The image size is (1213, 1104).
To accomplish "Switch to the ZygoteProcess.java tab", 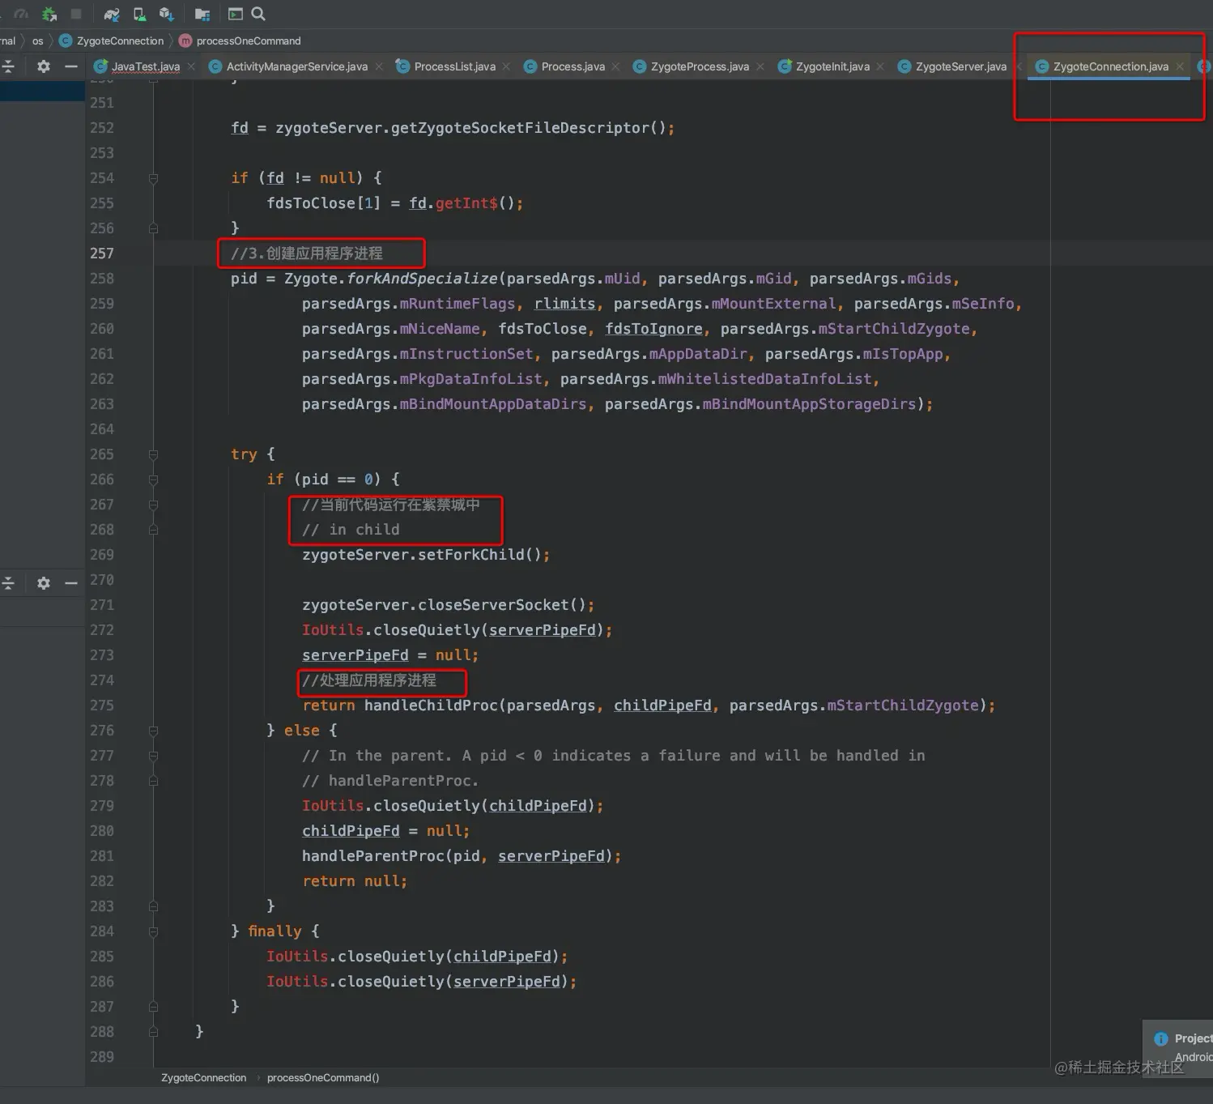I will pyautogui.click(x=700, y=66).
